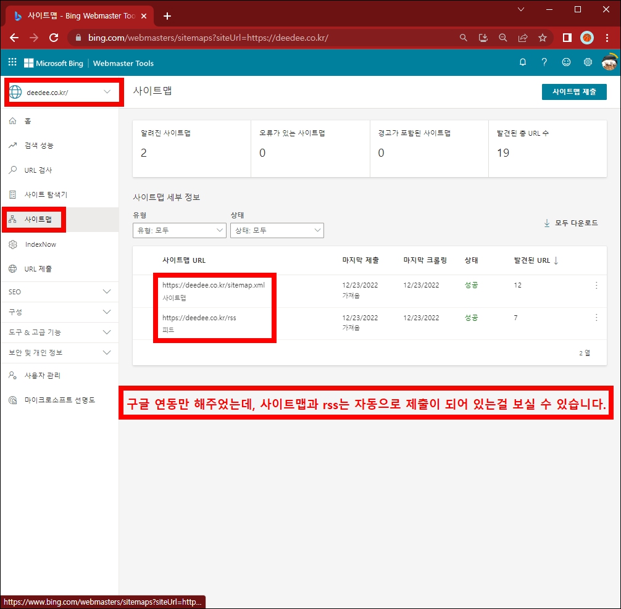Open 사용자 관리 in the sidebar
Viewport: 621px width, 609px height.
pos(60,375)
